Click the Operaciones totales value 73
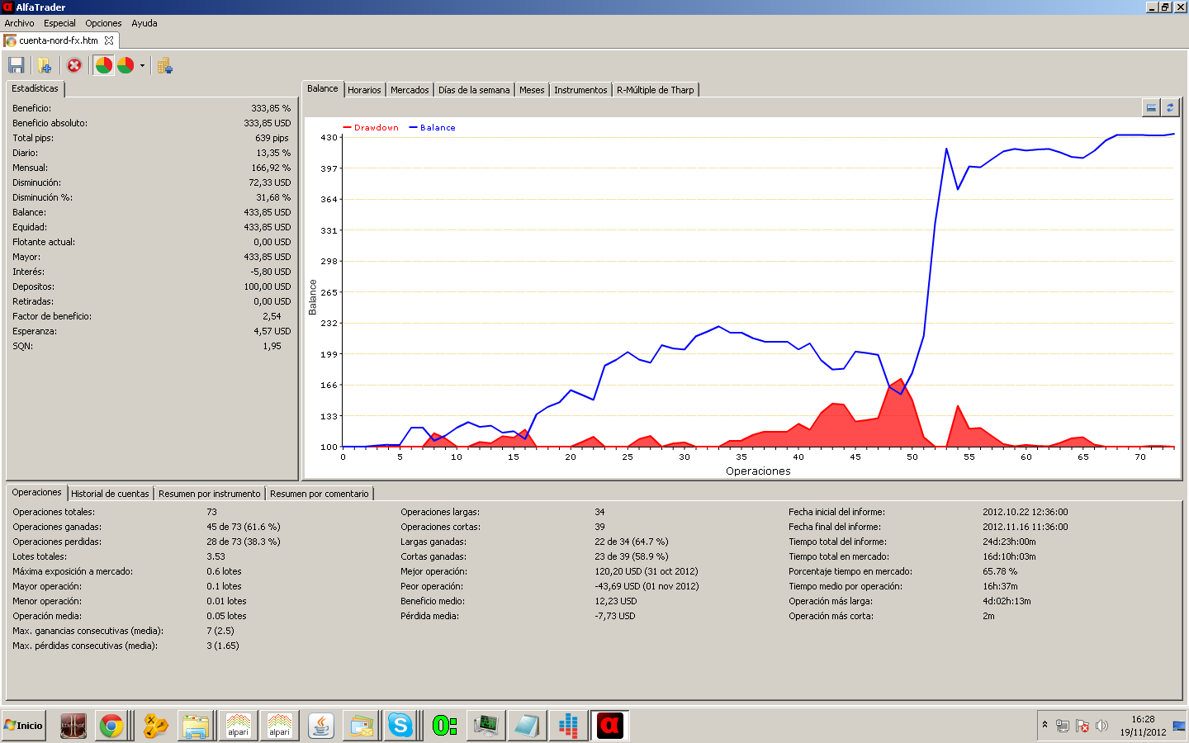This screenshot has height=743, width=1189. coord(212,512)
